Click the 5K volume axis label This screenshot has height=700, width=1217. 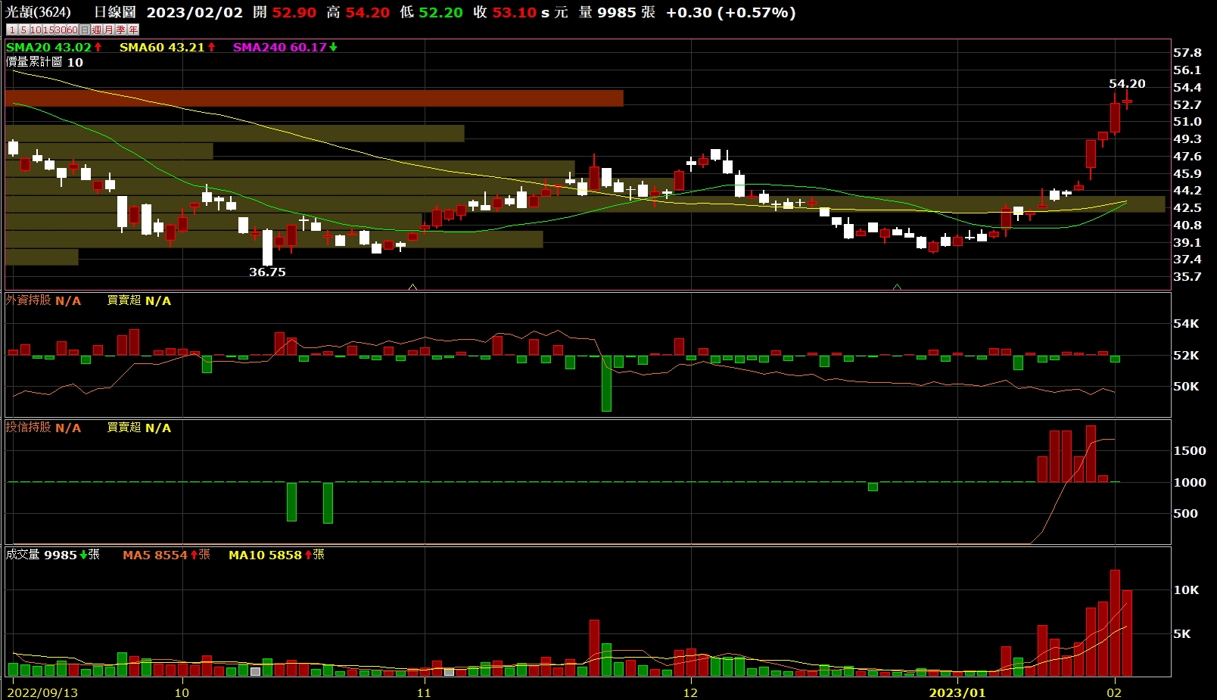click(x=1182, y=634)
